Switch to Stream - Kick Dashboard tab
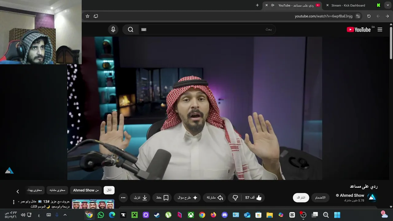The height and width of the screenshot is (221, 393). click(348, 5)
